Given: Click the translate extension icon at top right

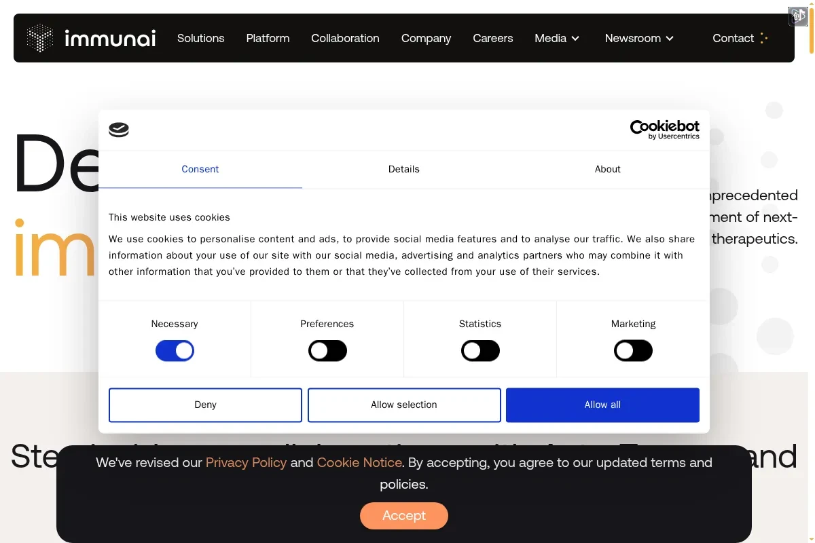Looking at the screenshot, I should [x=797, y=16].
